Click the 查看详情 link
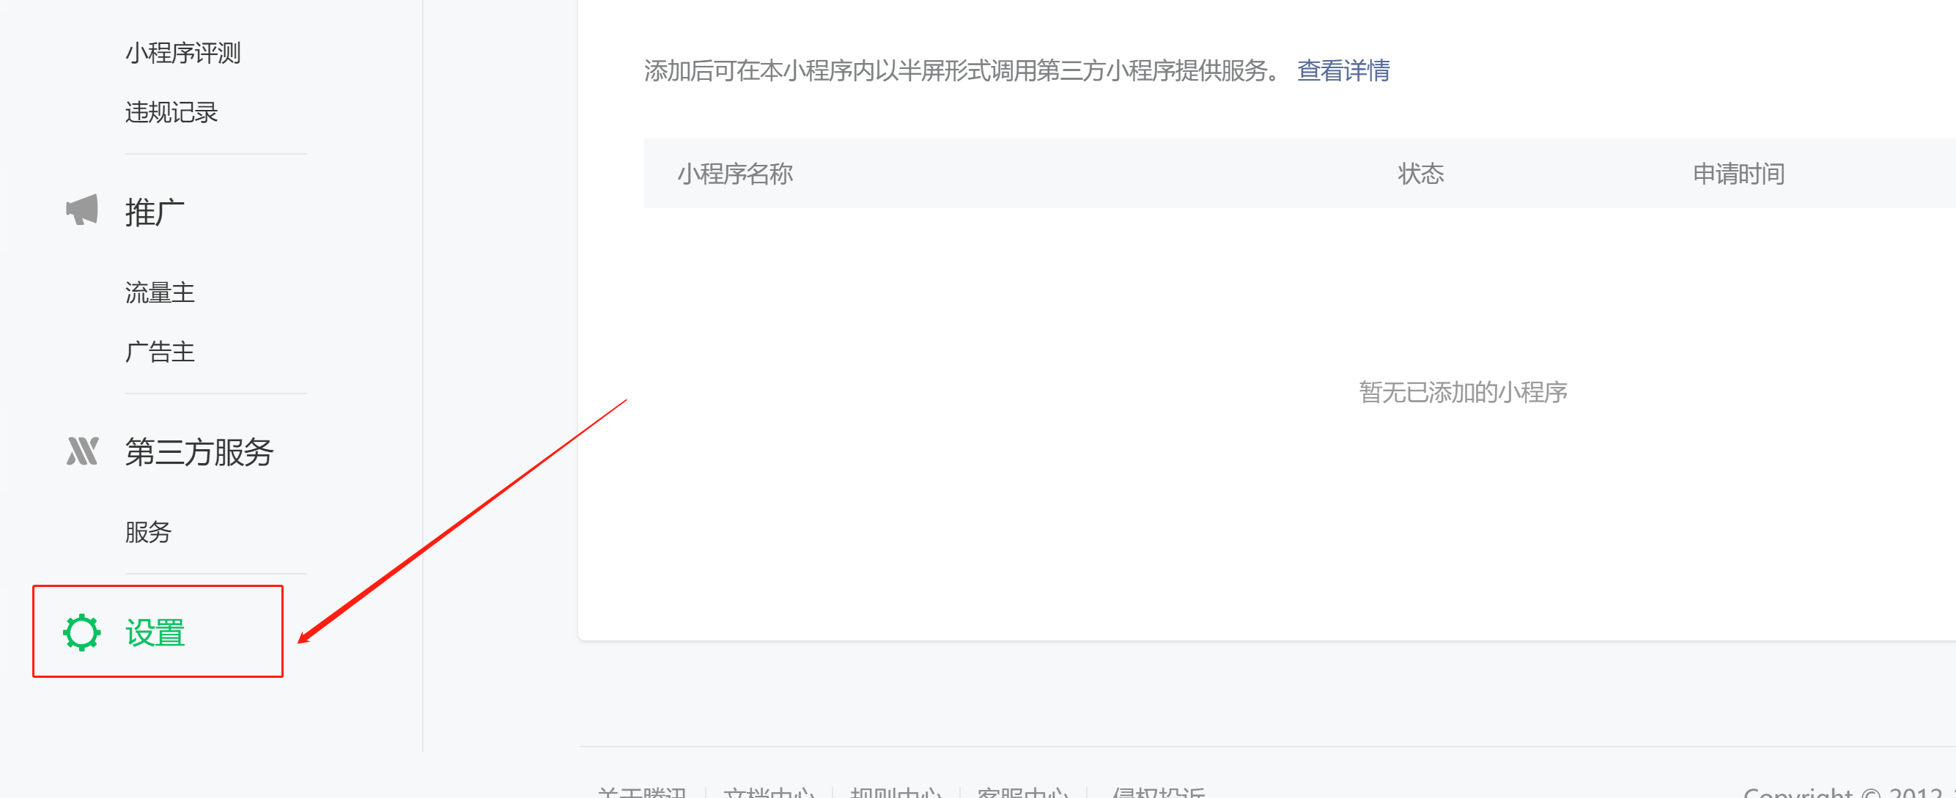 tap(1343, 70)
